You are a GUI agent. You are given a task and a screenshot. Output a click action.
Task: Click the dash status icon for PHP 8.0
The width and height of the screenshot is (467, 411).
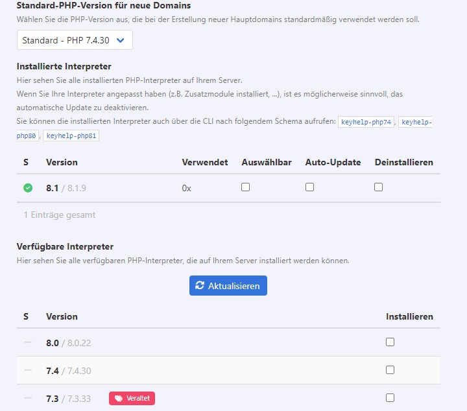pyautogui.click(x=28, y=342)
